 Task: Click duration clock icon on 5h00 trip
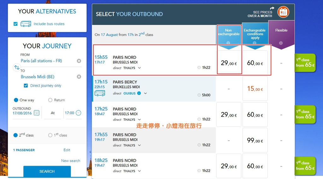click(x=199, y=95)
